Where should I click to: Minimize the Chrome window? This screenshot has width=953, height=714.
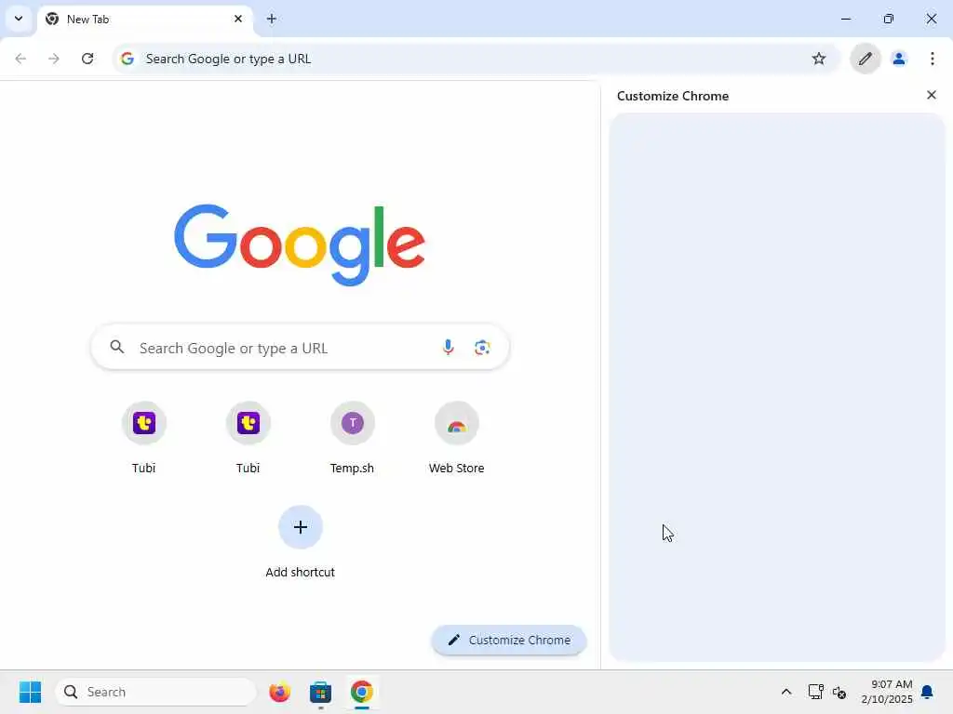point(845,19)
